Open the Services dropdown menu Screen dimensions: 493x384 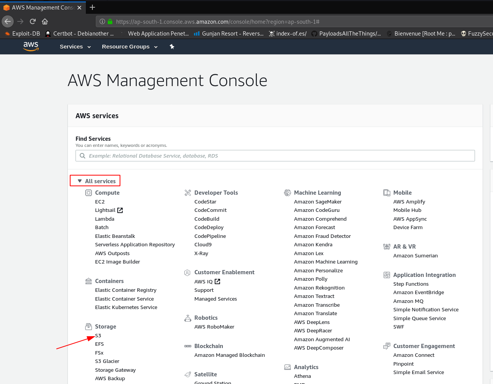pos(75,47)
